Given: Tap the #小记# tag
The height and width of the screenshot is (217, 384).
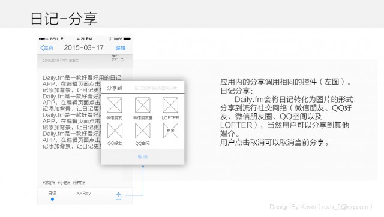Looking at the screenshot, I should (64, 183).
